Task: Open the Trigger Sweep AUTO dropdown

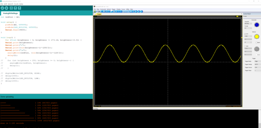Action: (258, 64)
